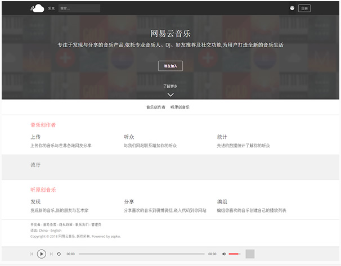Click the 现在加入 join button
341x266 pixels.
pyautogui.click(x=170, y=66)
